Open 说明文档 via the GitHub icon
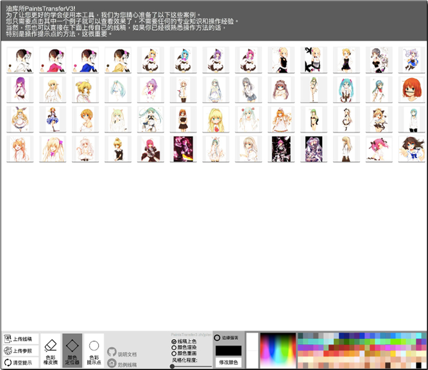The width and height of the screenshot is (428, 370). tap(111, 352)
